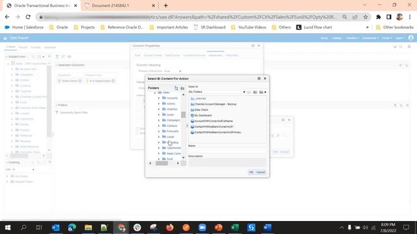Open Firefox from the taskbar
Screen dimensions: 417x234
point(169,227)
